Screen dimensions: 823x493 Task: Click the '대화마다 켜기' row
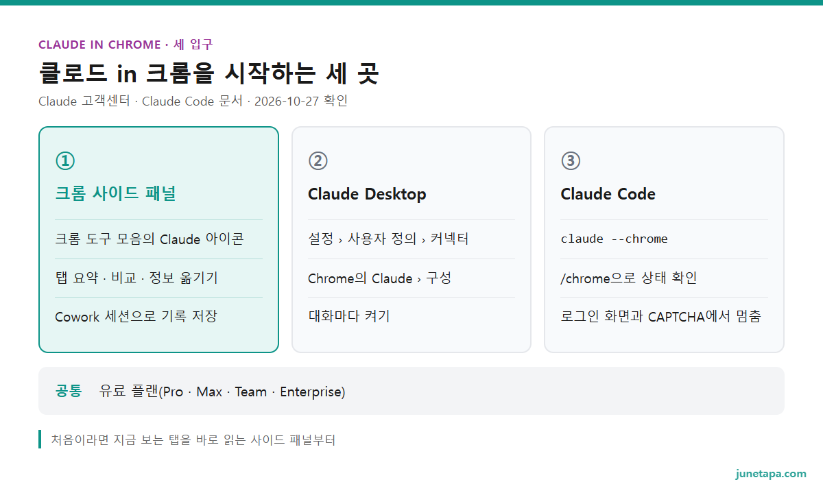point(411,316)
